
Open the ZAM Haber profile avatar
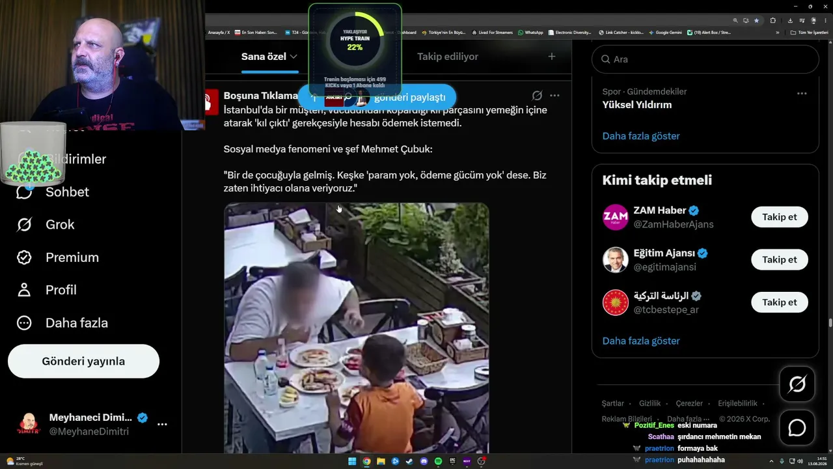(x=615, y=217)
